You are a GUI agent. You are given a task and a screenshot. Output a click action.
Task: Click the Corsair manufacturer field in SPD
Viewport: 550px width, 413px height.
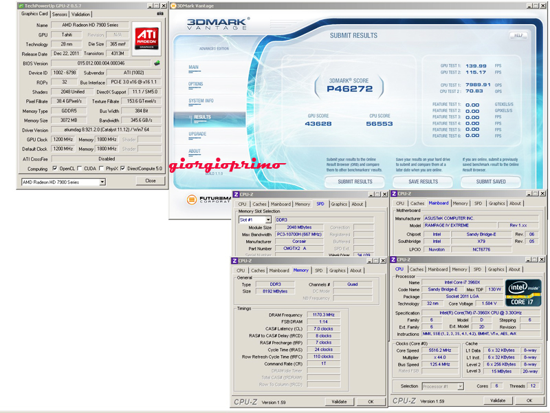coord(299,242)
